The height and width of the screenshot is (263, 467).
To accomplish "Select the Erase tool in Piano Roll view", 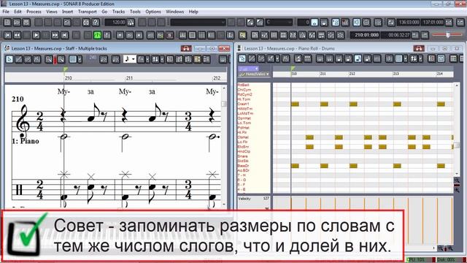I will pos(261,58).
